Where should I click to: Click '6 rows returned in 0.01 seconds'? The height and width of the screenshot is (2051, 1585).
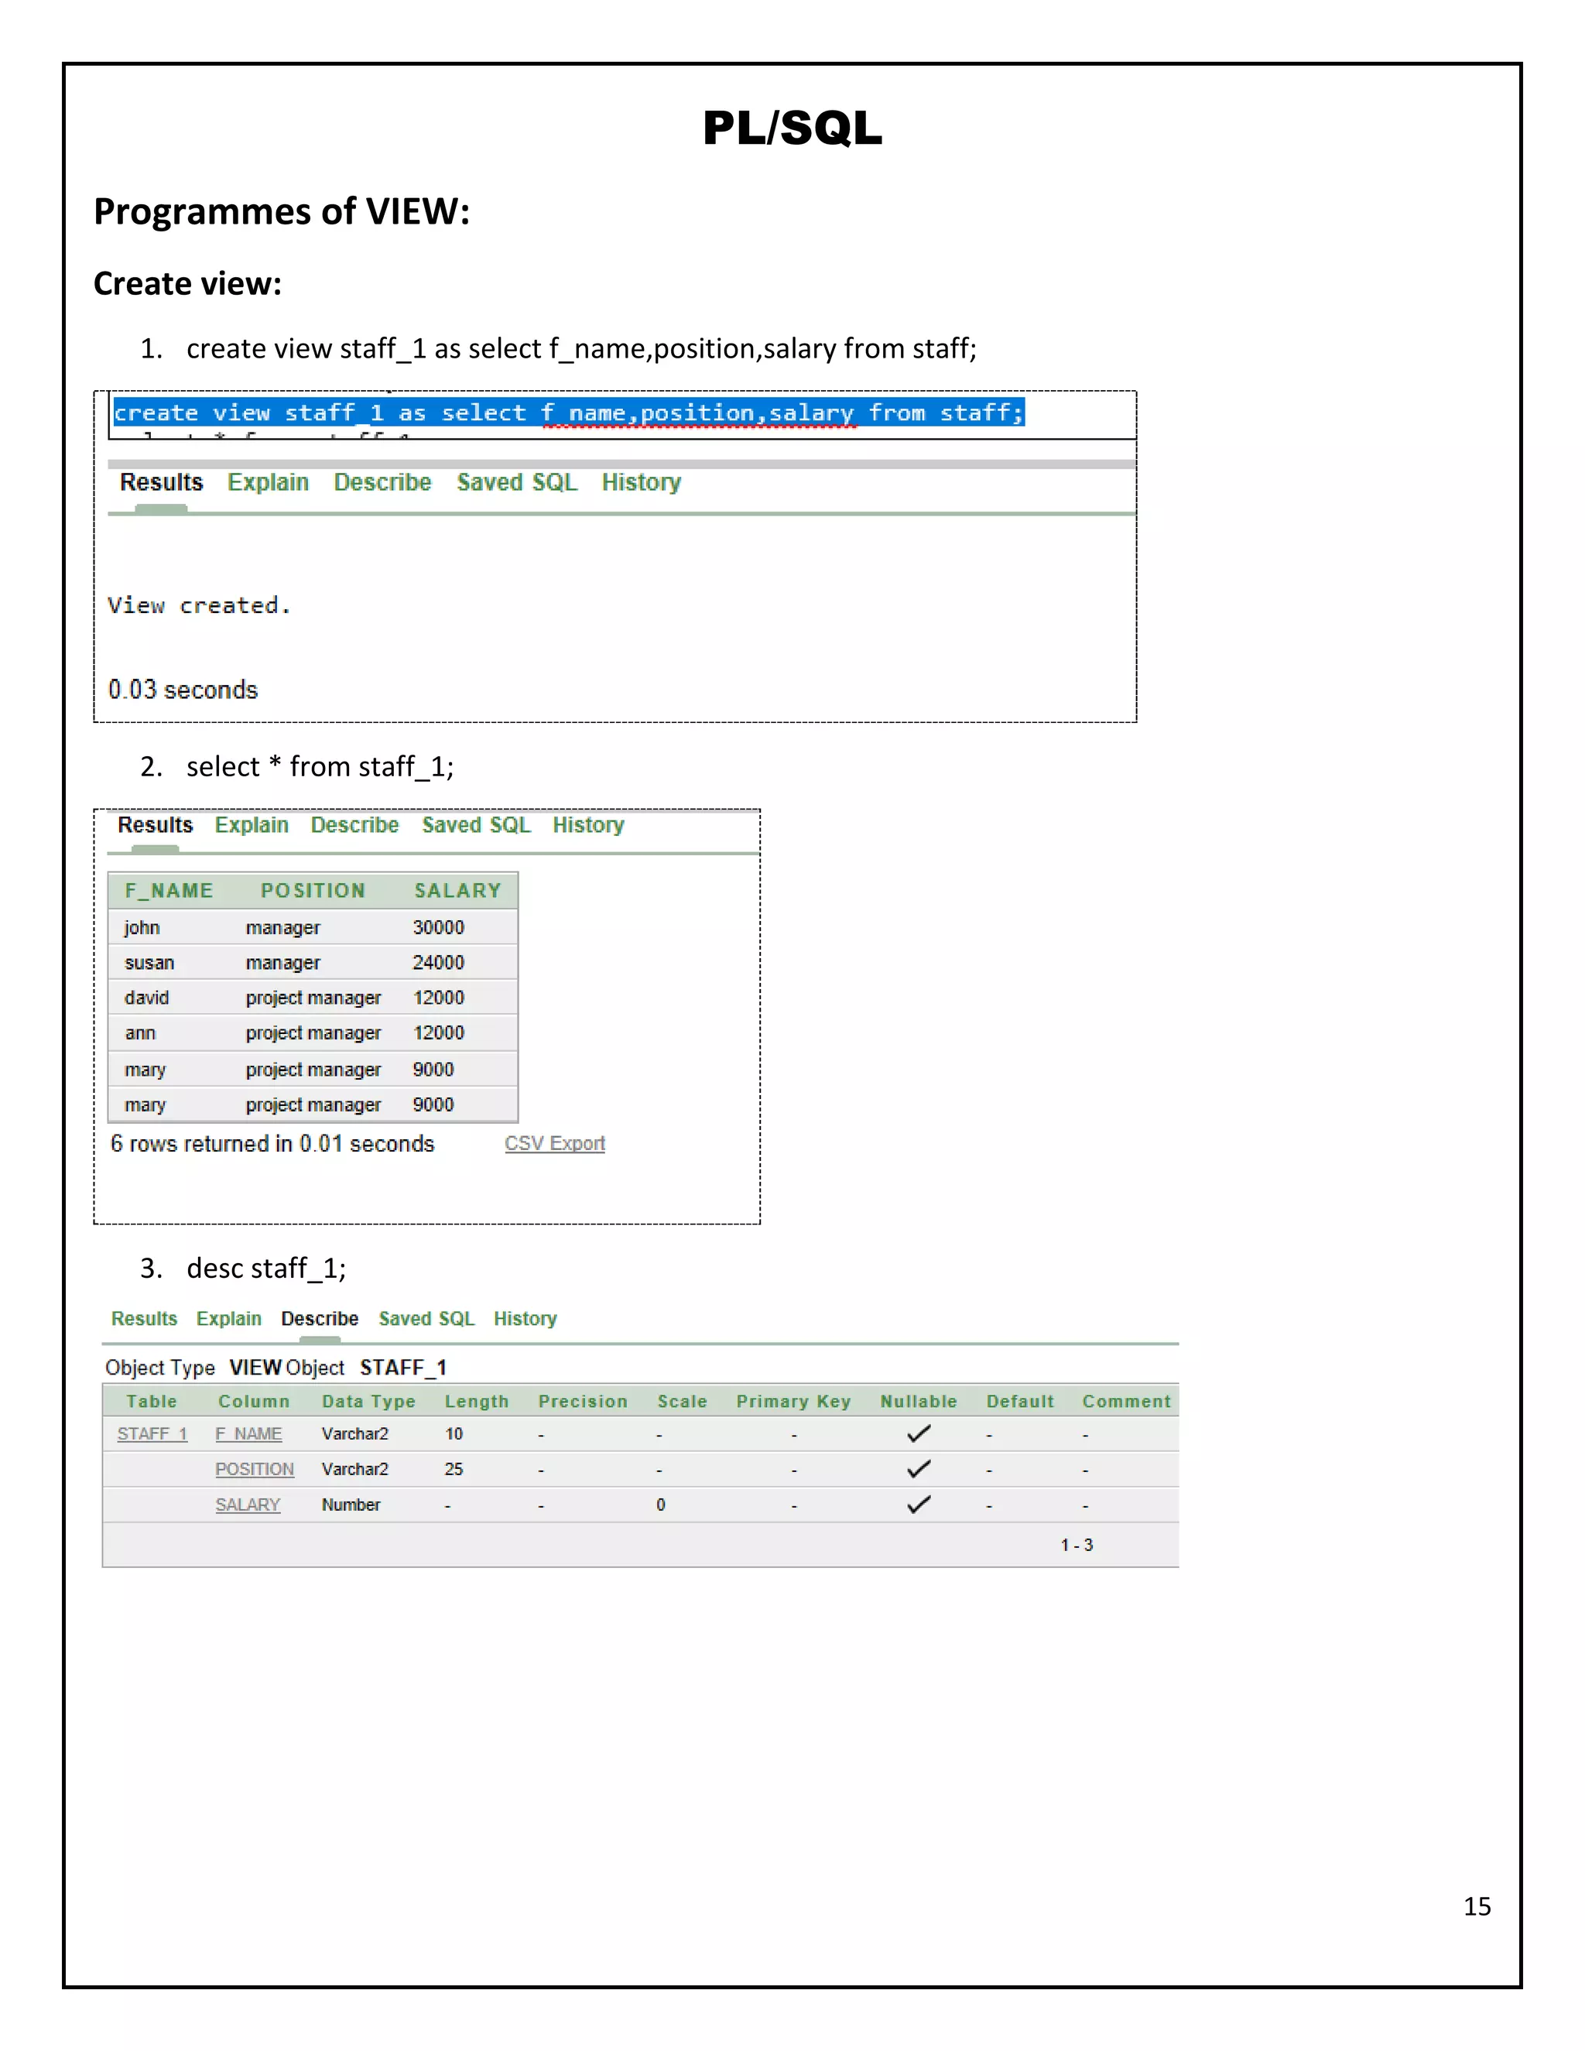[x=272, y=1144]
